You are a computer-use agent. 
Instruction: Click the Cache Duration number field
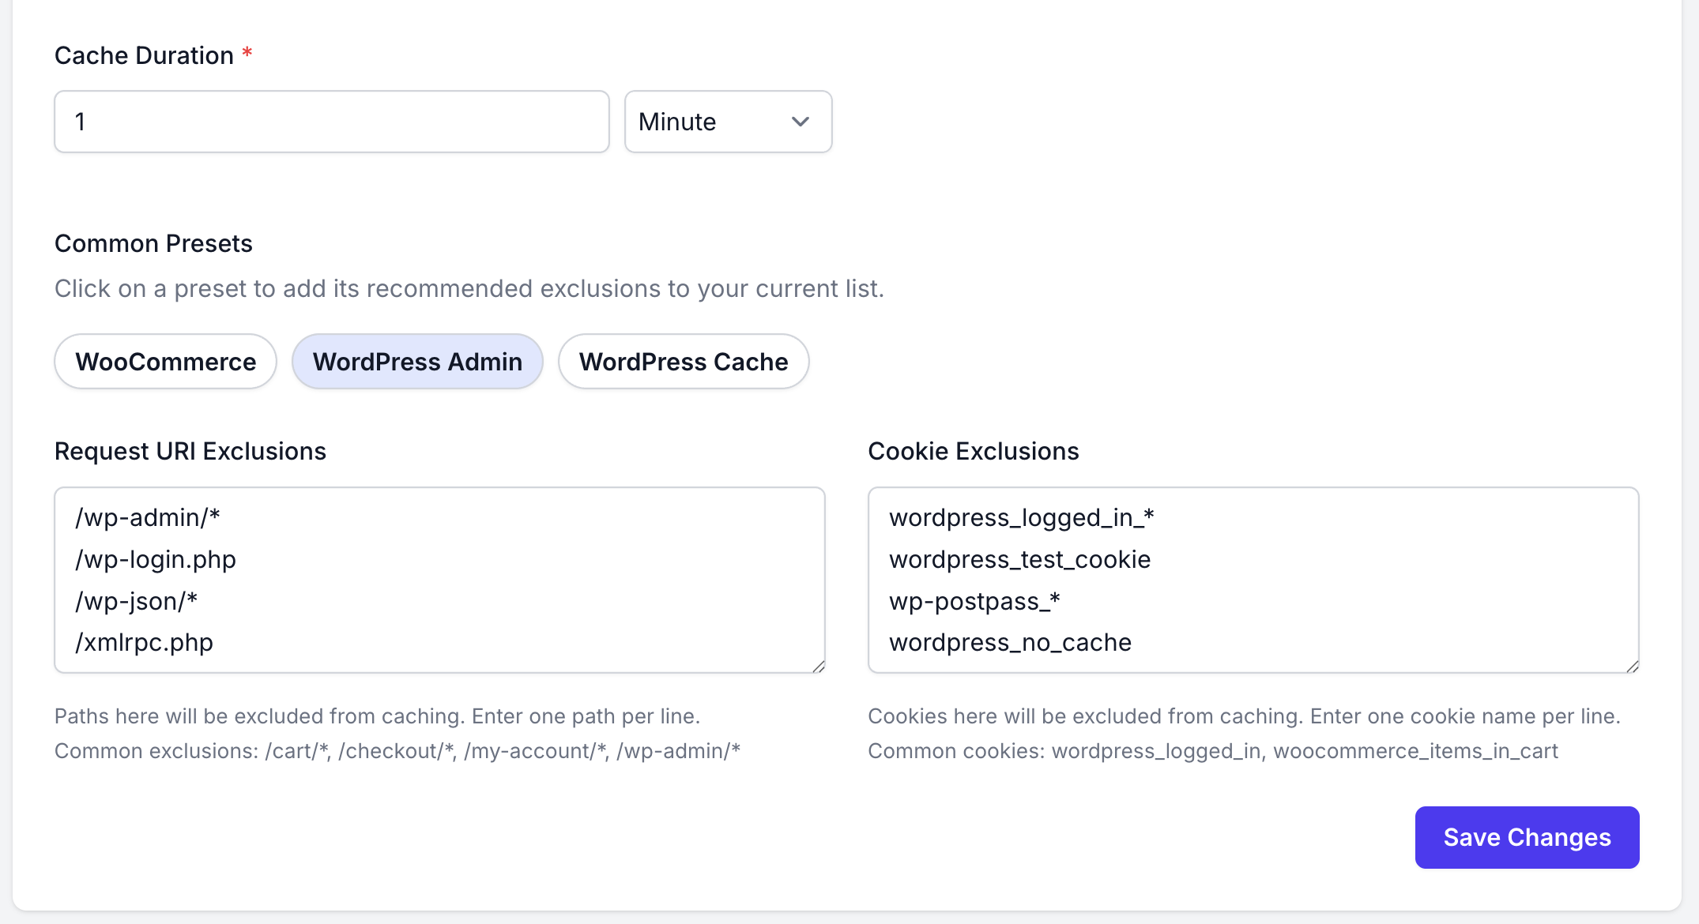coord(331,122)
